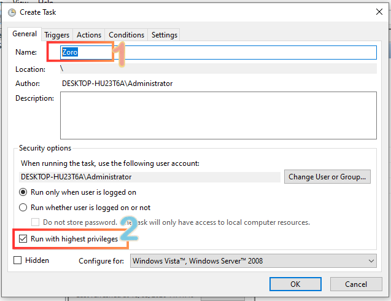Image resolution: width=391 pixels, height=301 pixels.
Task: Open the Triggers tab
Action: [x=58, y=35]
